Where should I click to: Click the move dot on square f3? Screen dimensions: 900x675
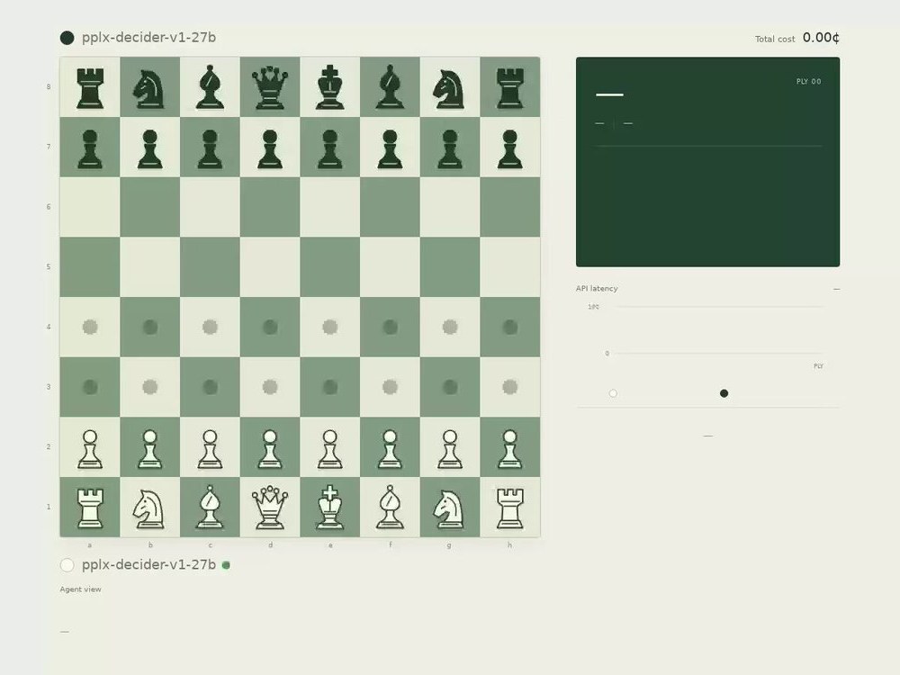point(390,387)
